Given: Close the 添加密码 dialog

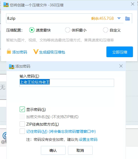Looking at the screenshot, I should tap(121, 66).
